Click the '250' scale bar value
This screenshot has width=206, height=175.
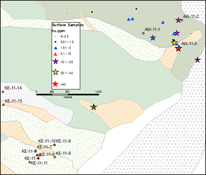[52, 92]
